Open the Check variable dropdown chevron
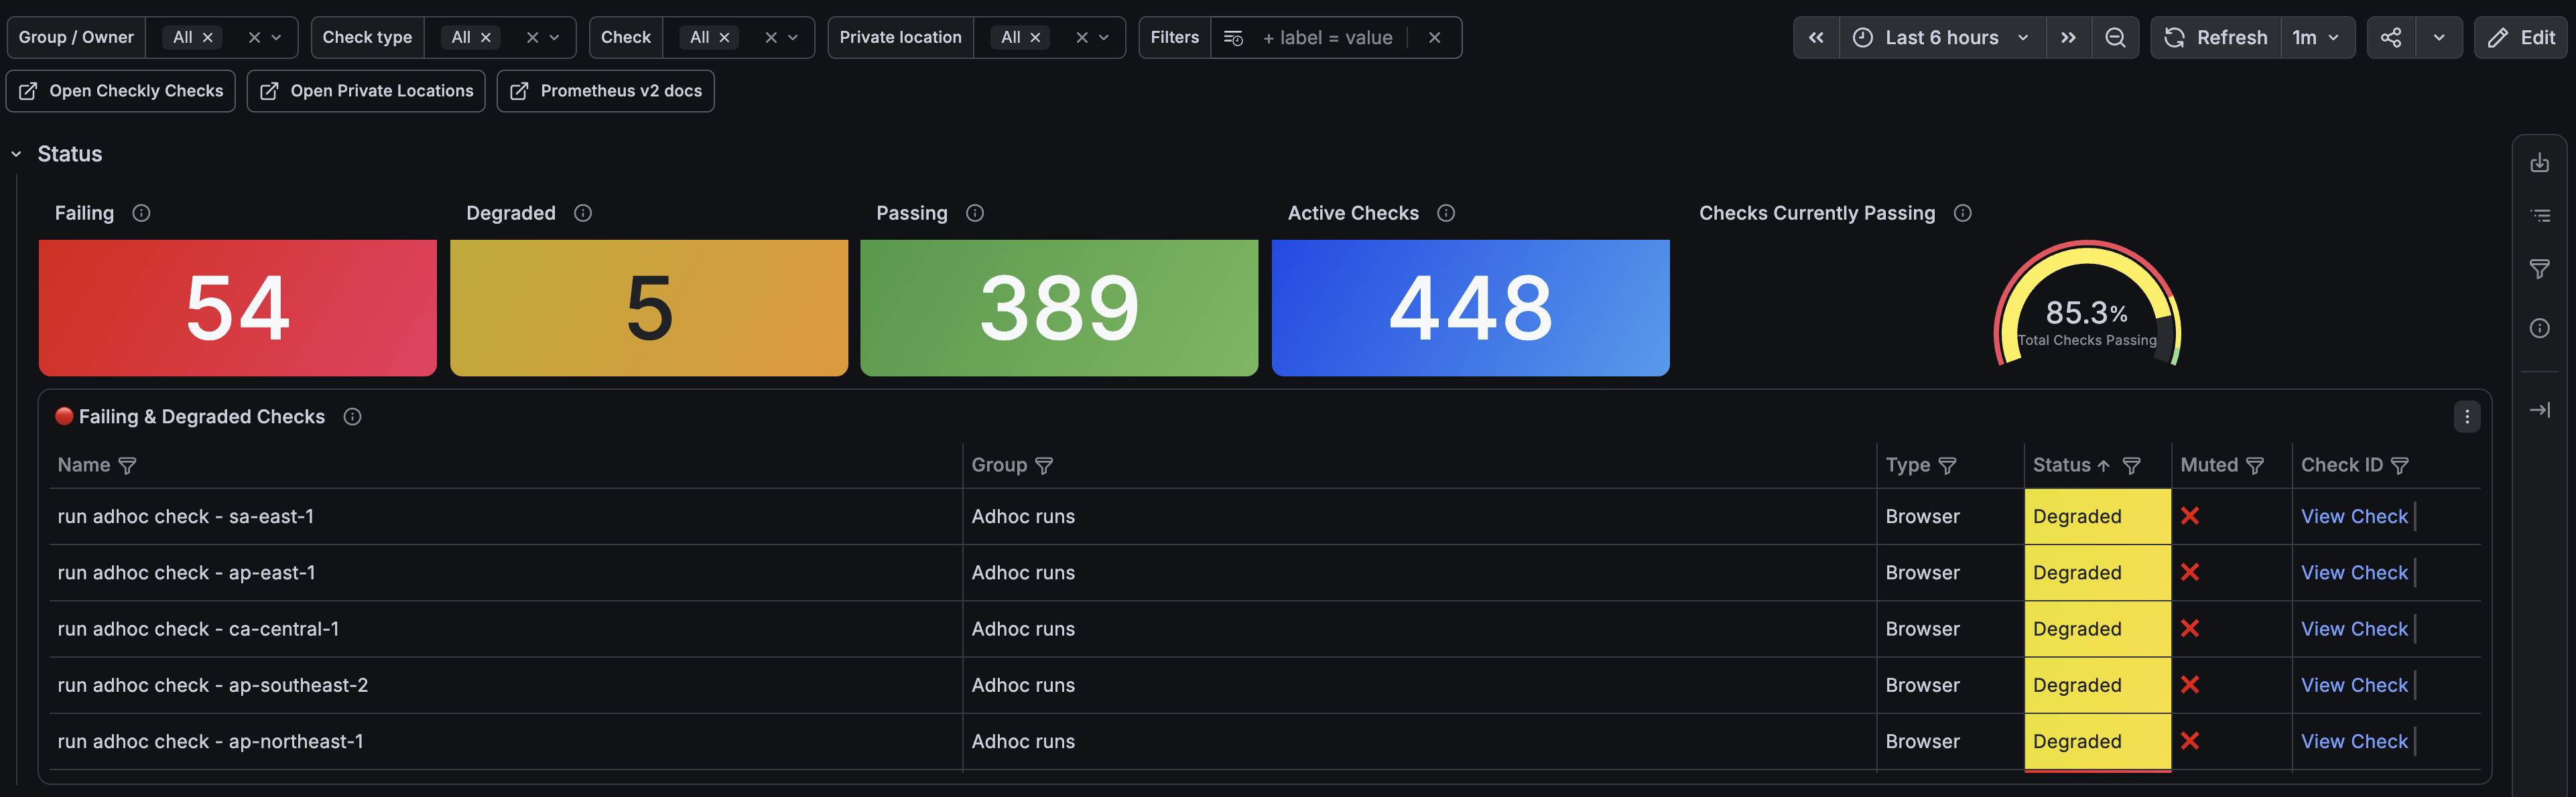The image size is (2576, 797). [793, 38]
